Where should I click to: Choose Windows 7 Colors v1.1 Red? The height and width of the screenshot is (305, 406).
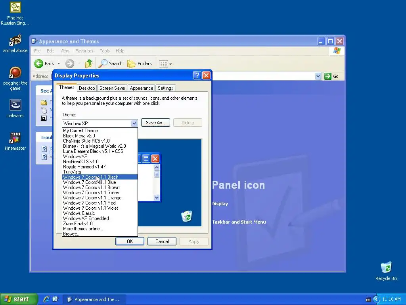tap(100, 203)
